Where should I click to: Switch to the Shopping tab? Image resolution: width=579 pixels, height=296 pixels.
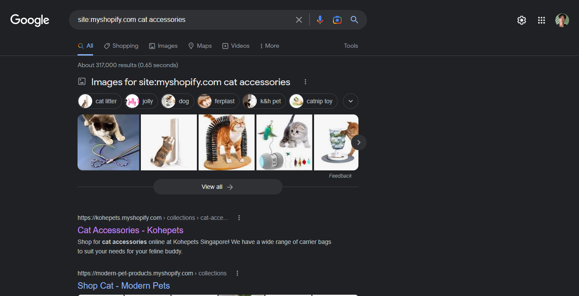(121, 46)
